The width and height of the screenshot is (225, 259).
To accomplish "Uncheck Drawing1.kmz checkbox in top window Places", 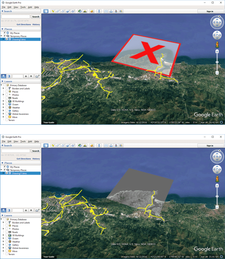I will tap(7, 39).
